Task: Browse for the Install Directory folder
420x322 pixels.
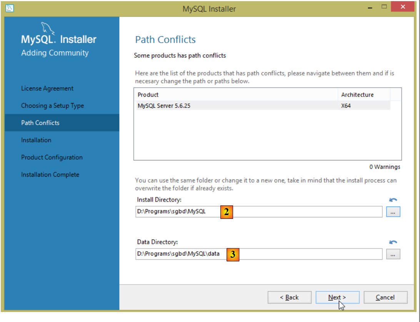Action: pyautogui.click(x=393, y=212)
